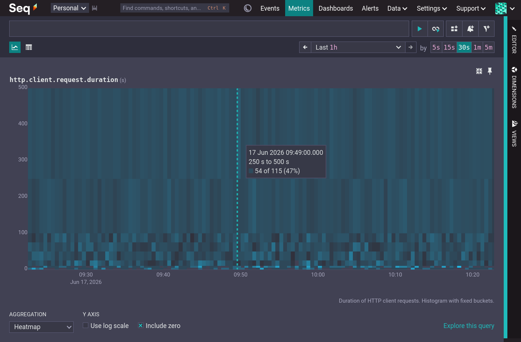
Task: Select the 1m interval
Action: (477, 47)
